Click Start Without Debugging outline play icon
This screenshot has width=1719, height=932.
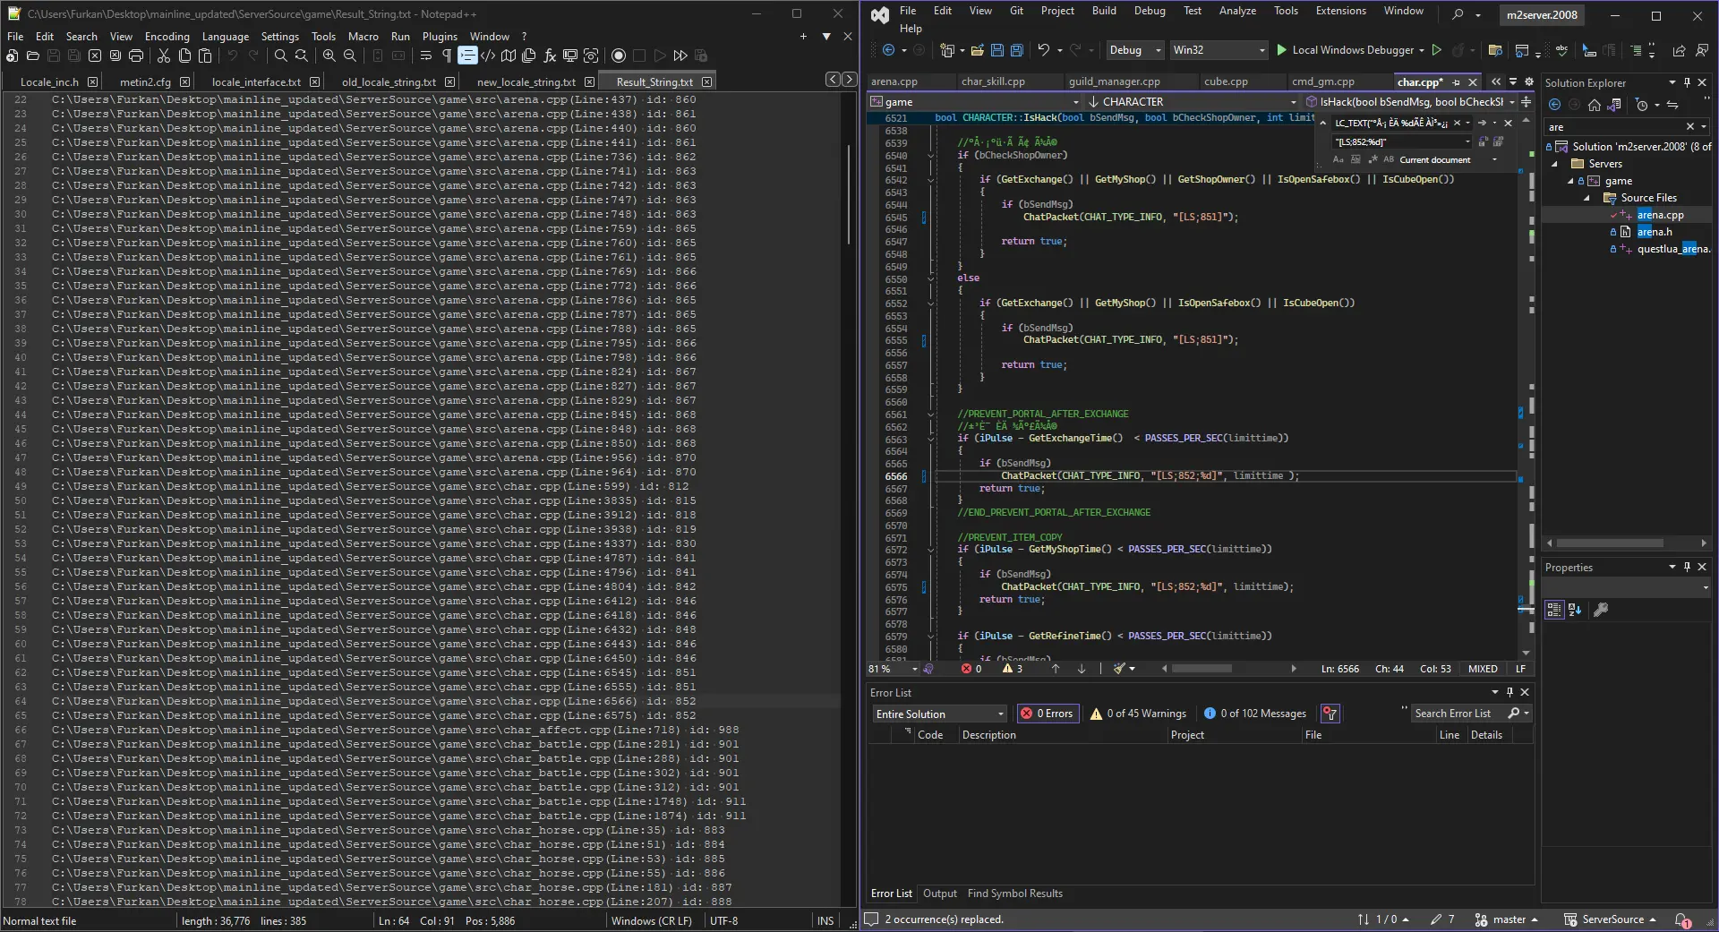1437,50
